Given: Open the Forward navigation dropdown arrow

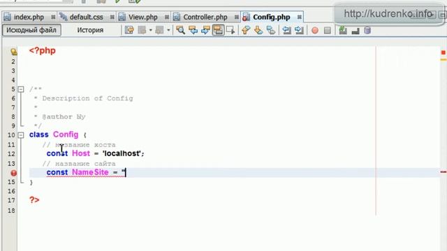Looking at the screenshot, I should 168,30.
